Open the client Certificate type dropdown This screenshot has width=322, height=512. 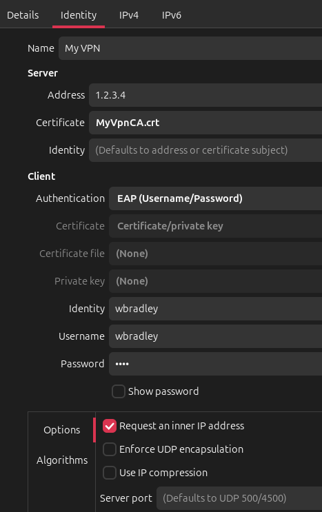click(216, 226)
